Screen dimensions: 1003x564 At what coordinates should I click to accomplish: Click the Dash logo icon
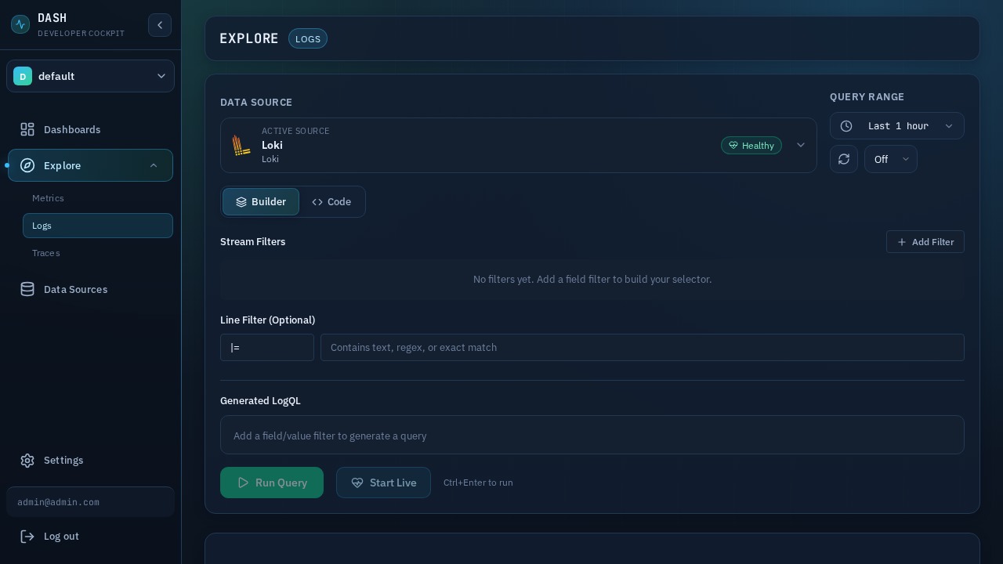point(20,24)
